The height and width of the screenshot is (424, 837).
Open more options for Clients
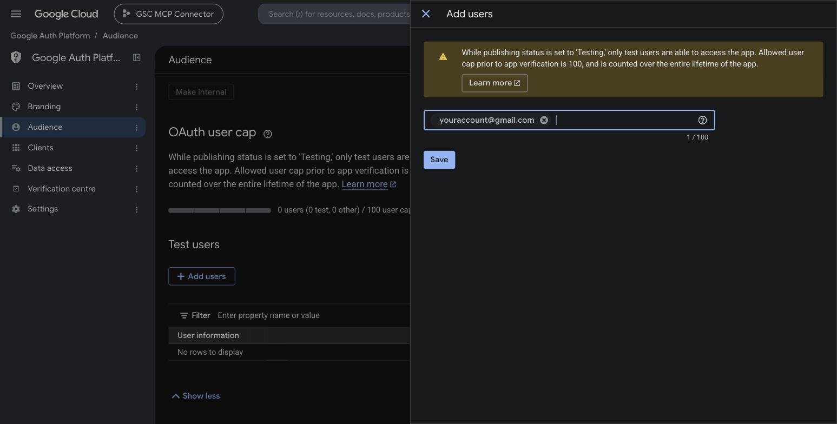[136, 148]
